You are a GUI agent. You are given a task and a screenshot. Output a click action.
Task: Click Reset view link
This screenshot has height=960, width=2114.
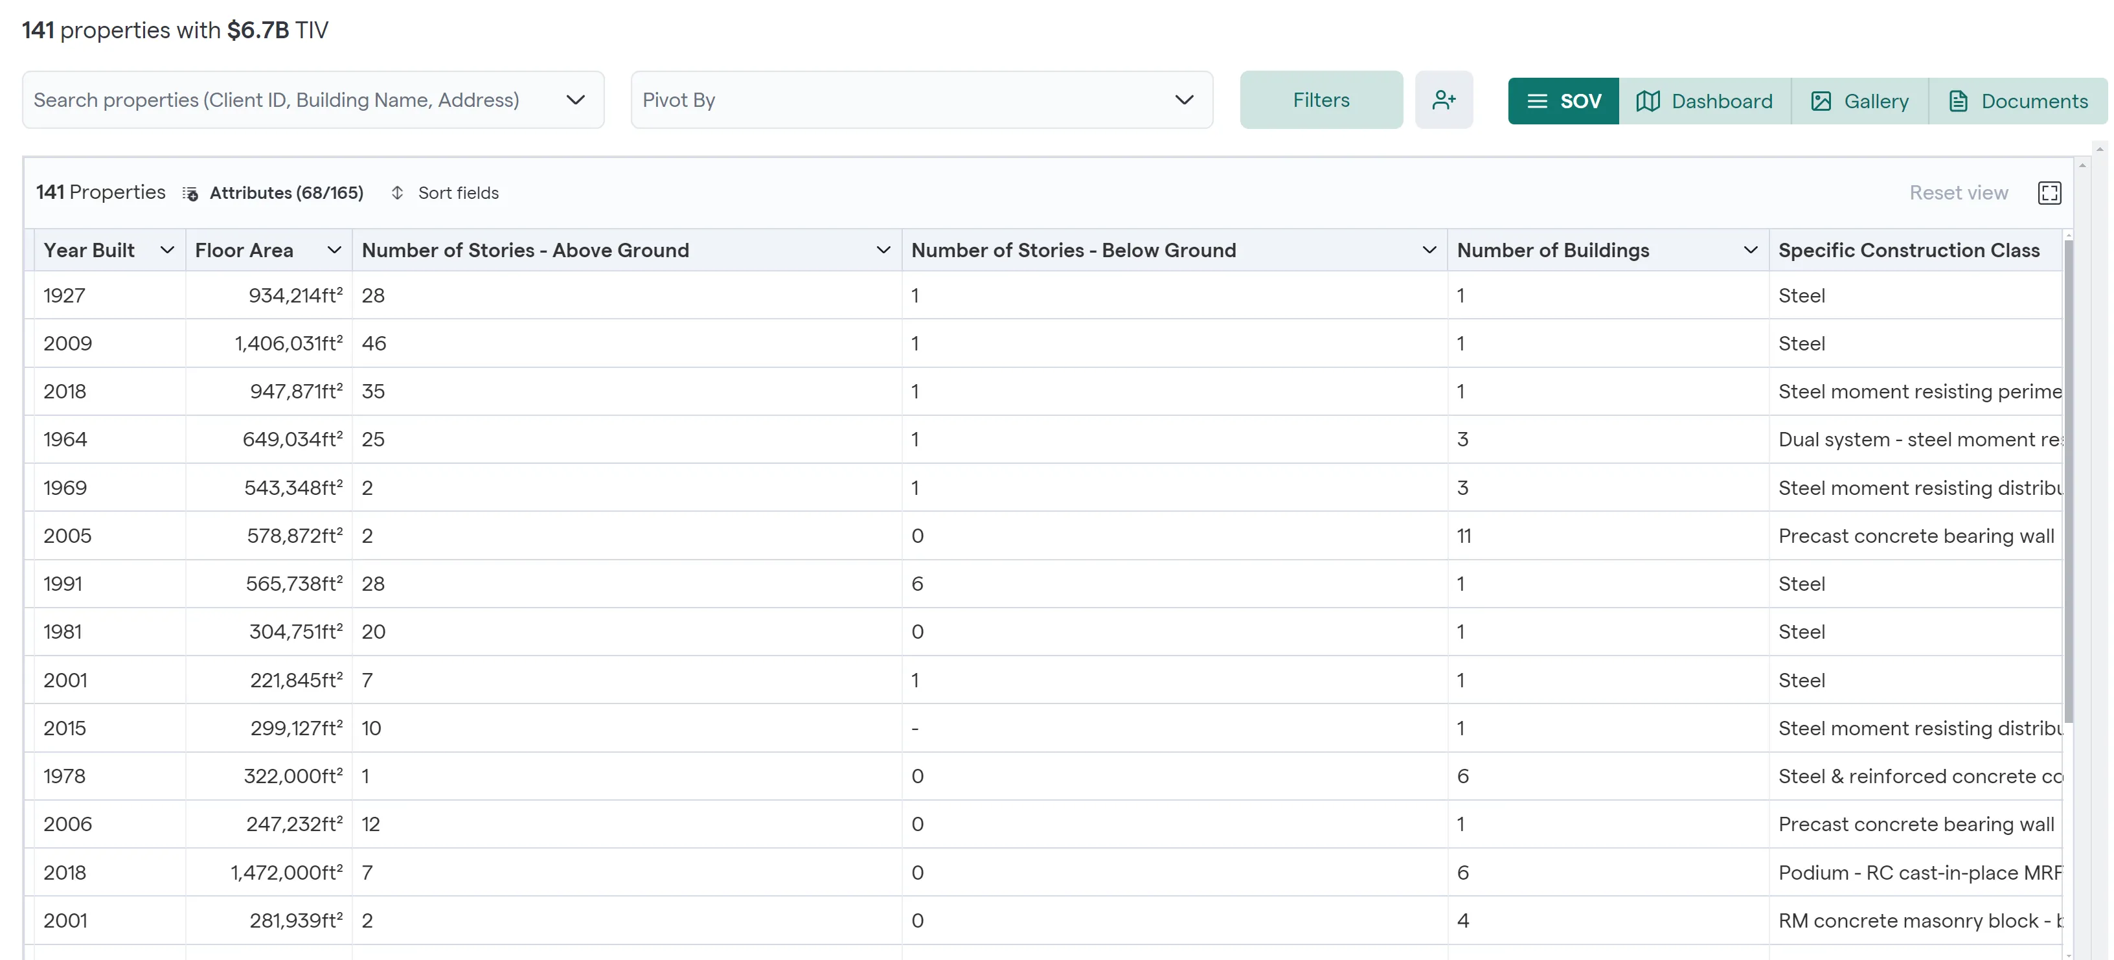click(x=1958, y=193)
